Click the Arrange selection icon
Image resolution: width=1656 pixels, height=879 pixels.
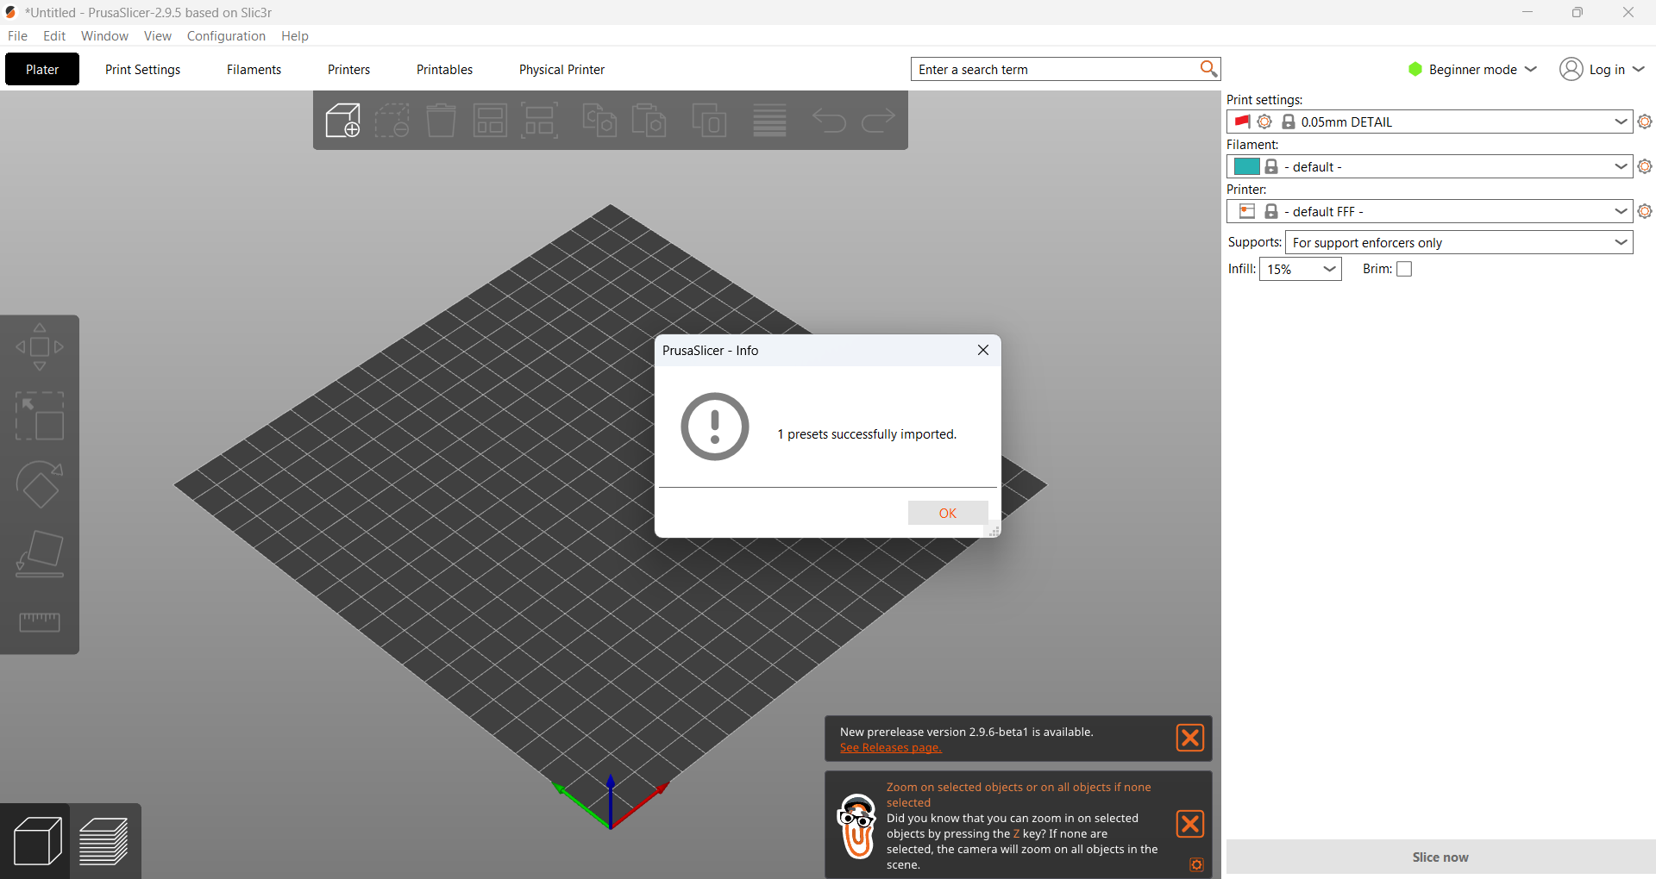[x=540, y=121]
